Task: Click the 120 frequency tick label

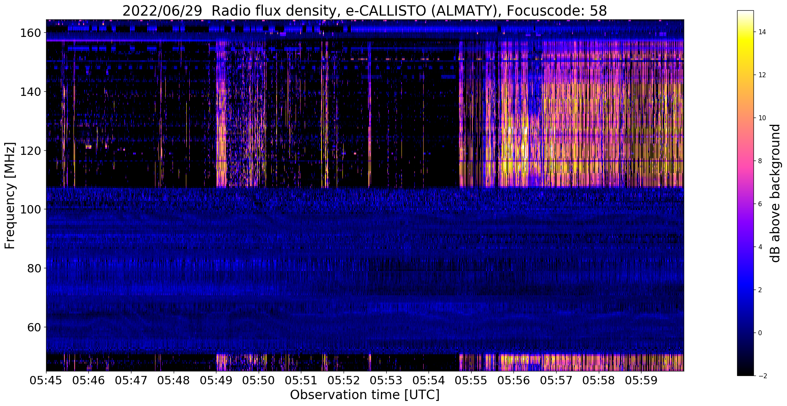Action: coord(30,151)
